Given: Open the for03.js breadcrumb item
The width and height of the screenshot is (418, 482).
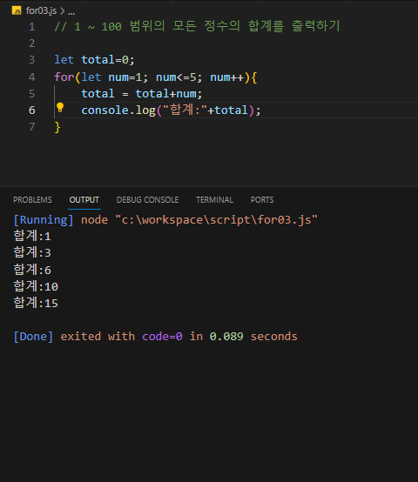Looking at the screenshot, I should [41, 10].
